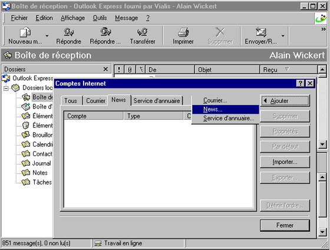
Task: Click the message list scroll up arrow
Action: point(322,69)
